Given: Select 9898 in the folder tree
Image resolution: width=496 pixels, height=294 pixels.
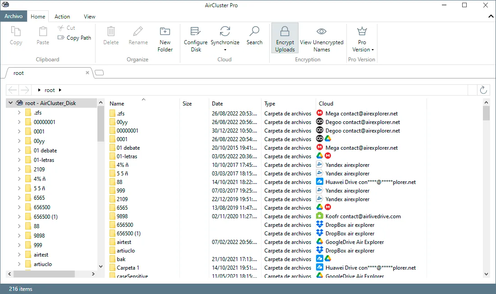Looking at the screenshot, I should pos(39,236).
